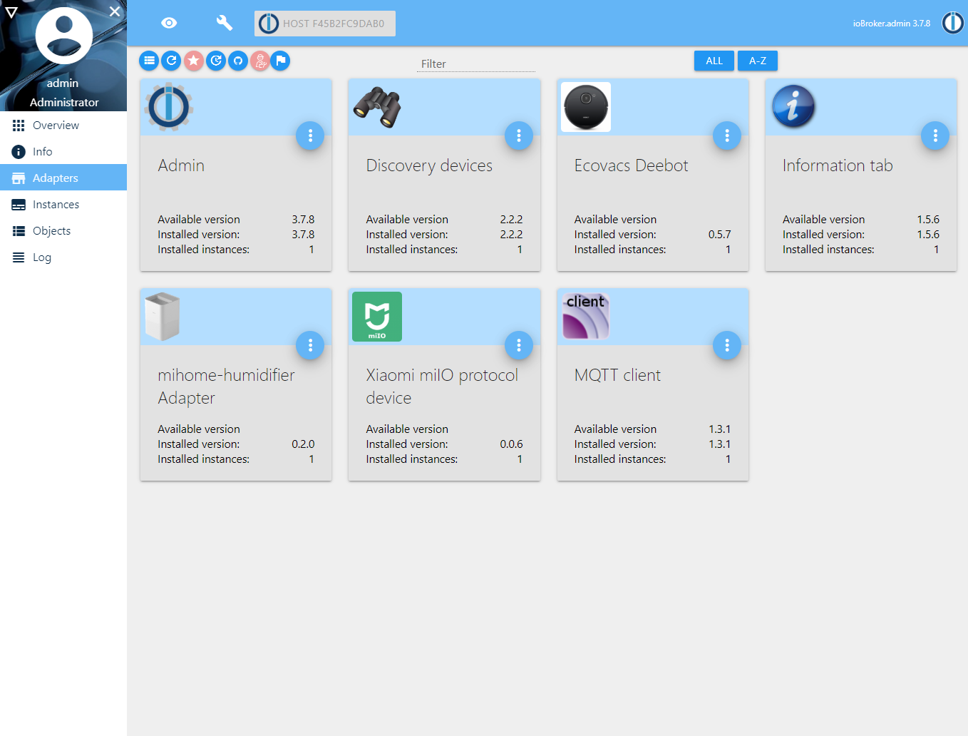Click the white humidifier image
The height and width of the screenshot is (736, 968).
pyautogui.click(x=163, y=317)
